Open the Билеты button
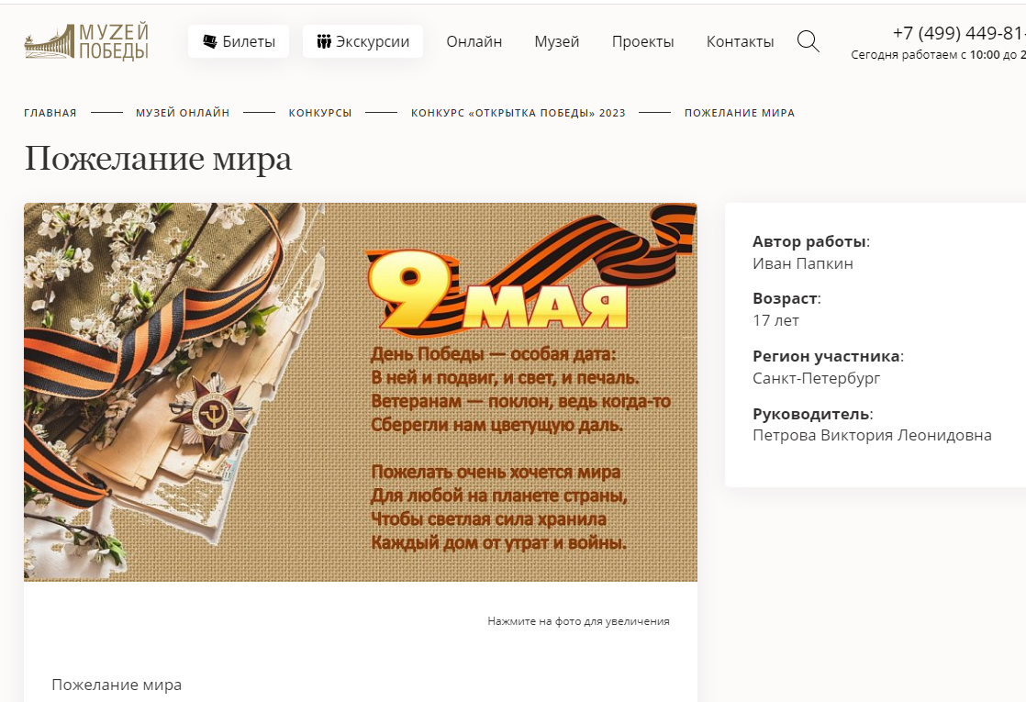 (x=239, y=41)
